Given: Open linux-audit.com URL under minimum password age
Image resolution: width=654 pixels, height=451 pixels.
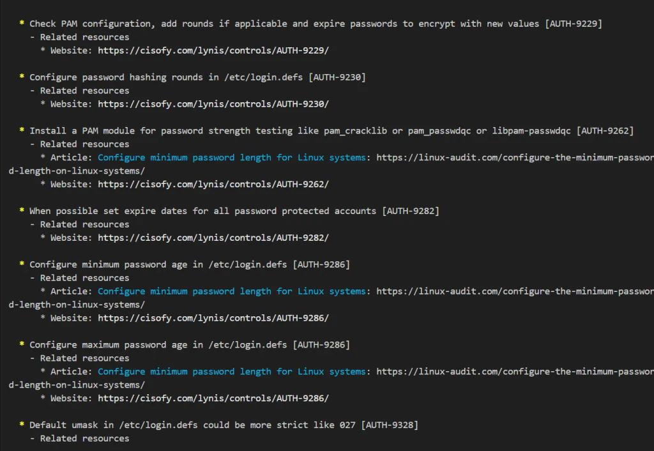Looking at the screenshot, I should tap(515, 291).
